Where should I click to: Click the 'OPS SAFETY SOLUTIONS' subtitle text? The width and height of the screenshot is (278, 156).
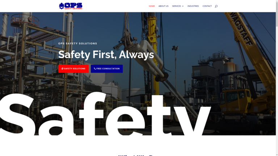[78, 43]
